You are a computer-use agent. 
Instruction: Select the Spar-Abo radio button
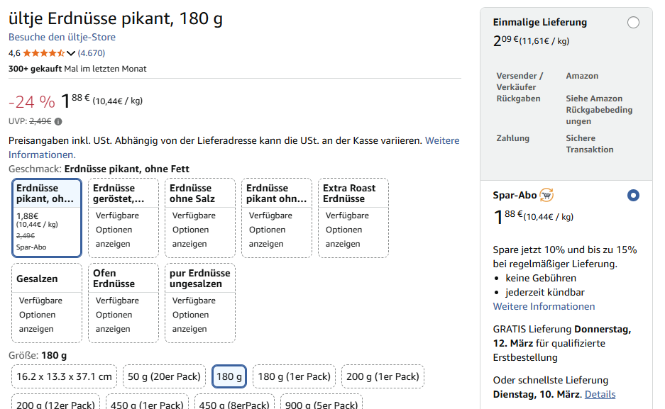pos(633,195)
